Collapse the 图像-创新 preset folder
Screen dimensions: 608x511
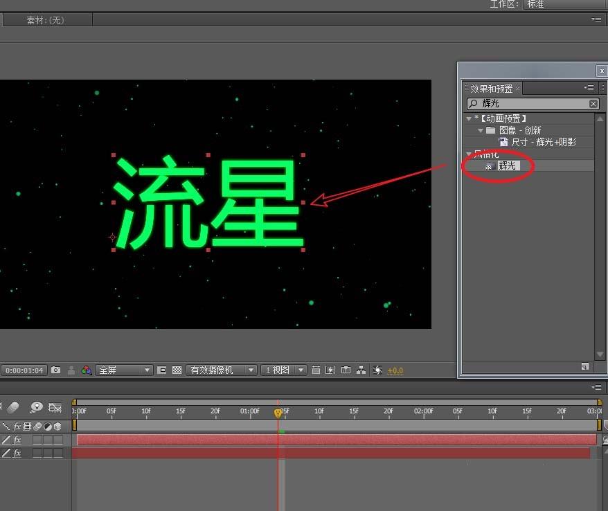(481, 130)
